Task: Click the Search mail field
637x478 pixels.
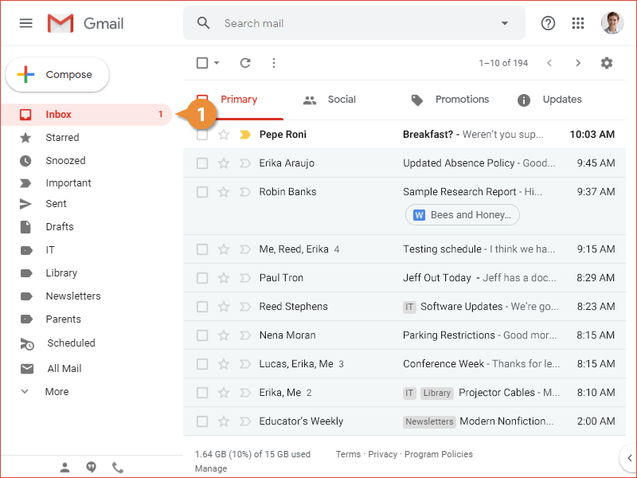Action: (x=350, y=23)
